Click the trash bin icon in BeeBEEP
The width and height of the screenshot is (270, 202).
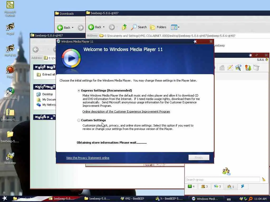tap(256, 68)
